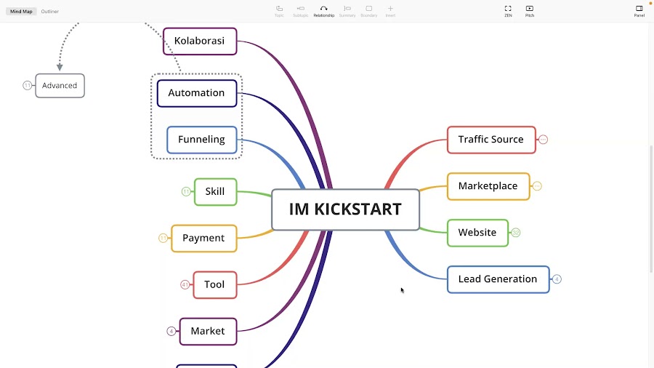Toggle the Panel sidebar
Image resolution: width=654 pixels, height=368 pixels.
[639, 11]
